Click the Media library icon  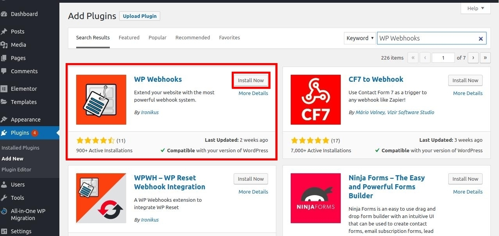4,45
